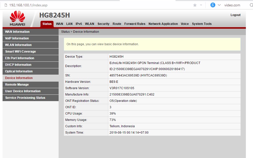Open the System Tools tab

(x=202, y=24)
